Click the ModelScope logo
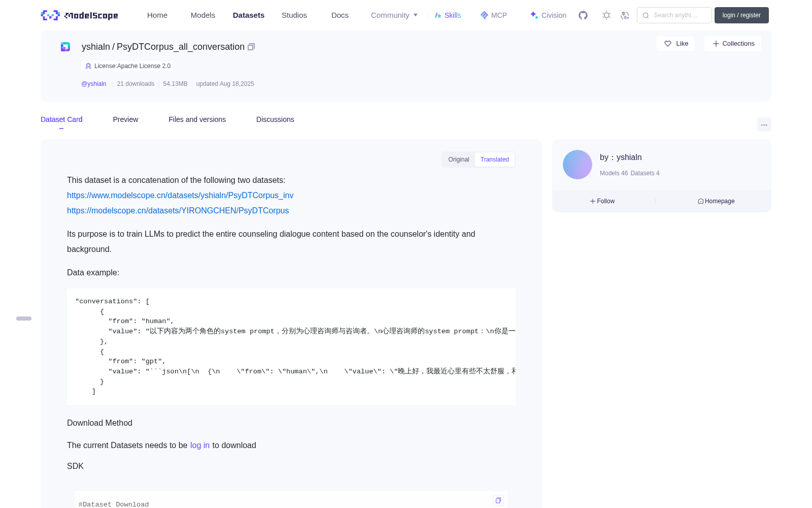Image resolution: width=812 pixels, height=508 pixels. [x=79, y=15]
